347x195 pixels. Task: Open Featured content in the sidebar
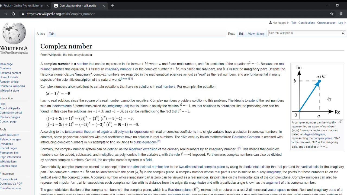click(x=11, y=73)
